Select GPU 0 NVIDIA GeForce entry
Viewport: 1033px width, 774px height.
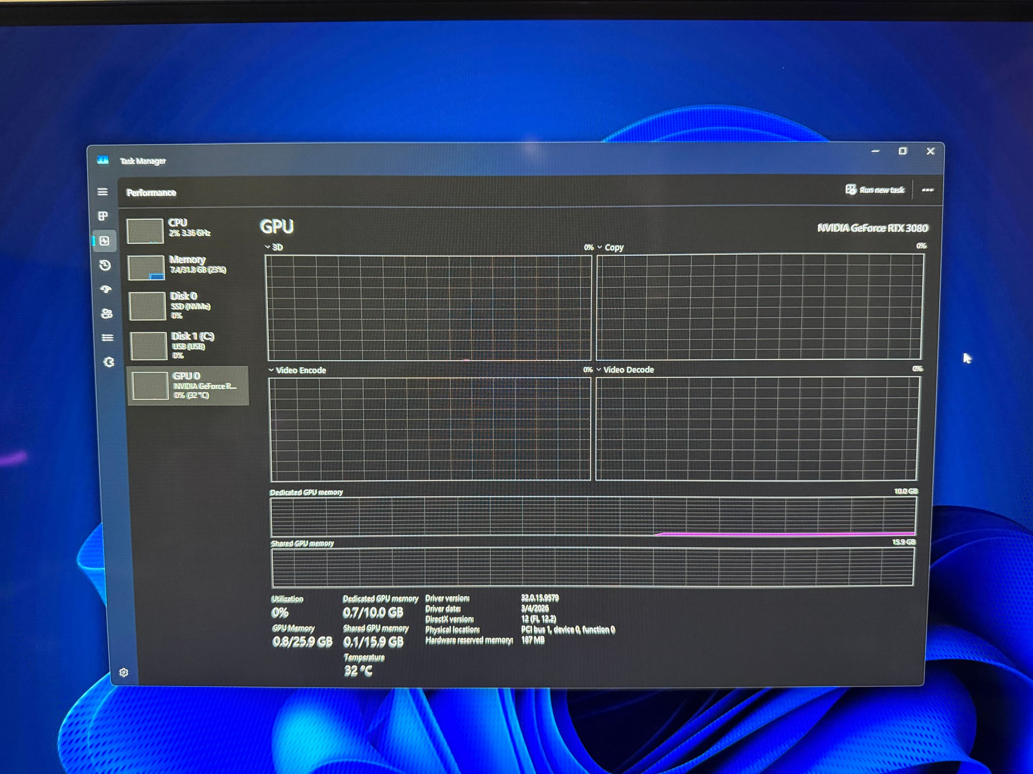coord(189,385)
